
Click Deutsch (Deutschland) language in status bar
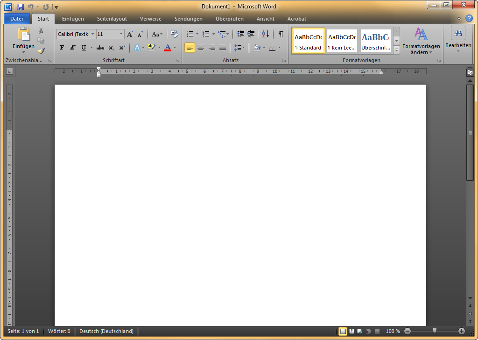(106, 331)
